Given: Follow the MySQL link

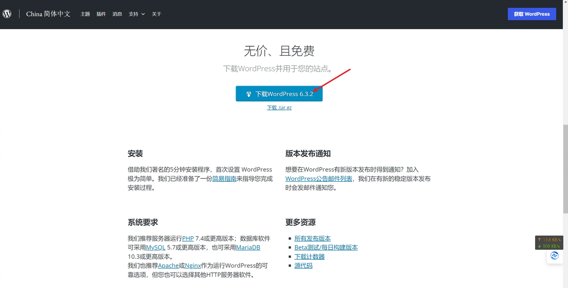Looking at the screenshot, I should pyautogui.click(x=155, y=247).
